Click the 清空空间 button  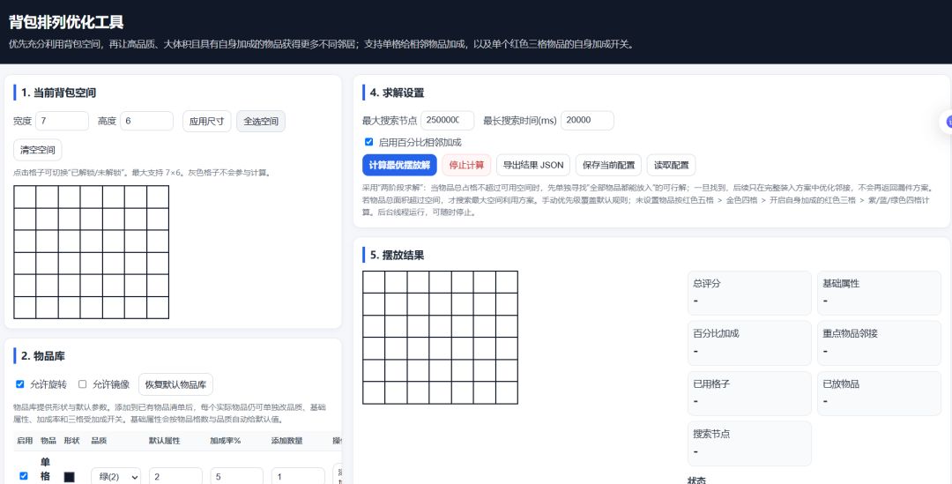(38, 150)
